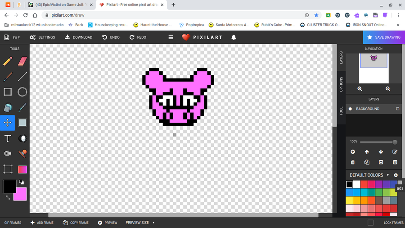Move layer up

tap(367, 152)
